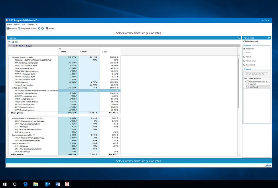
Task: Click the table scrollbar up arrow
Action: 239,57
